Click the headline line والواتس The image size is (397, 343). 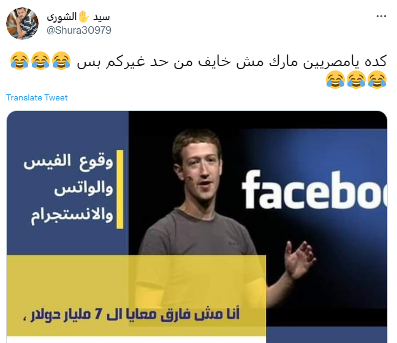[83, 189]
